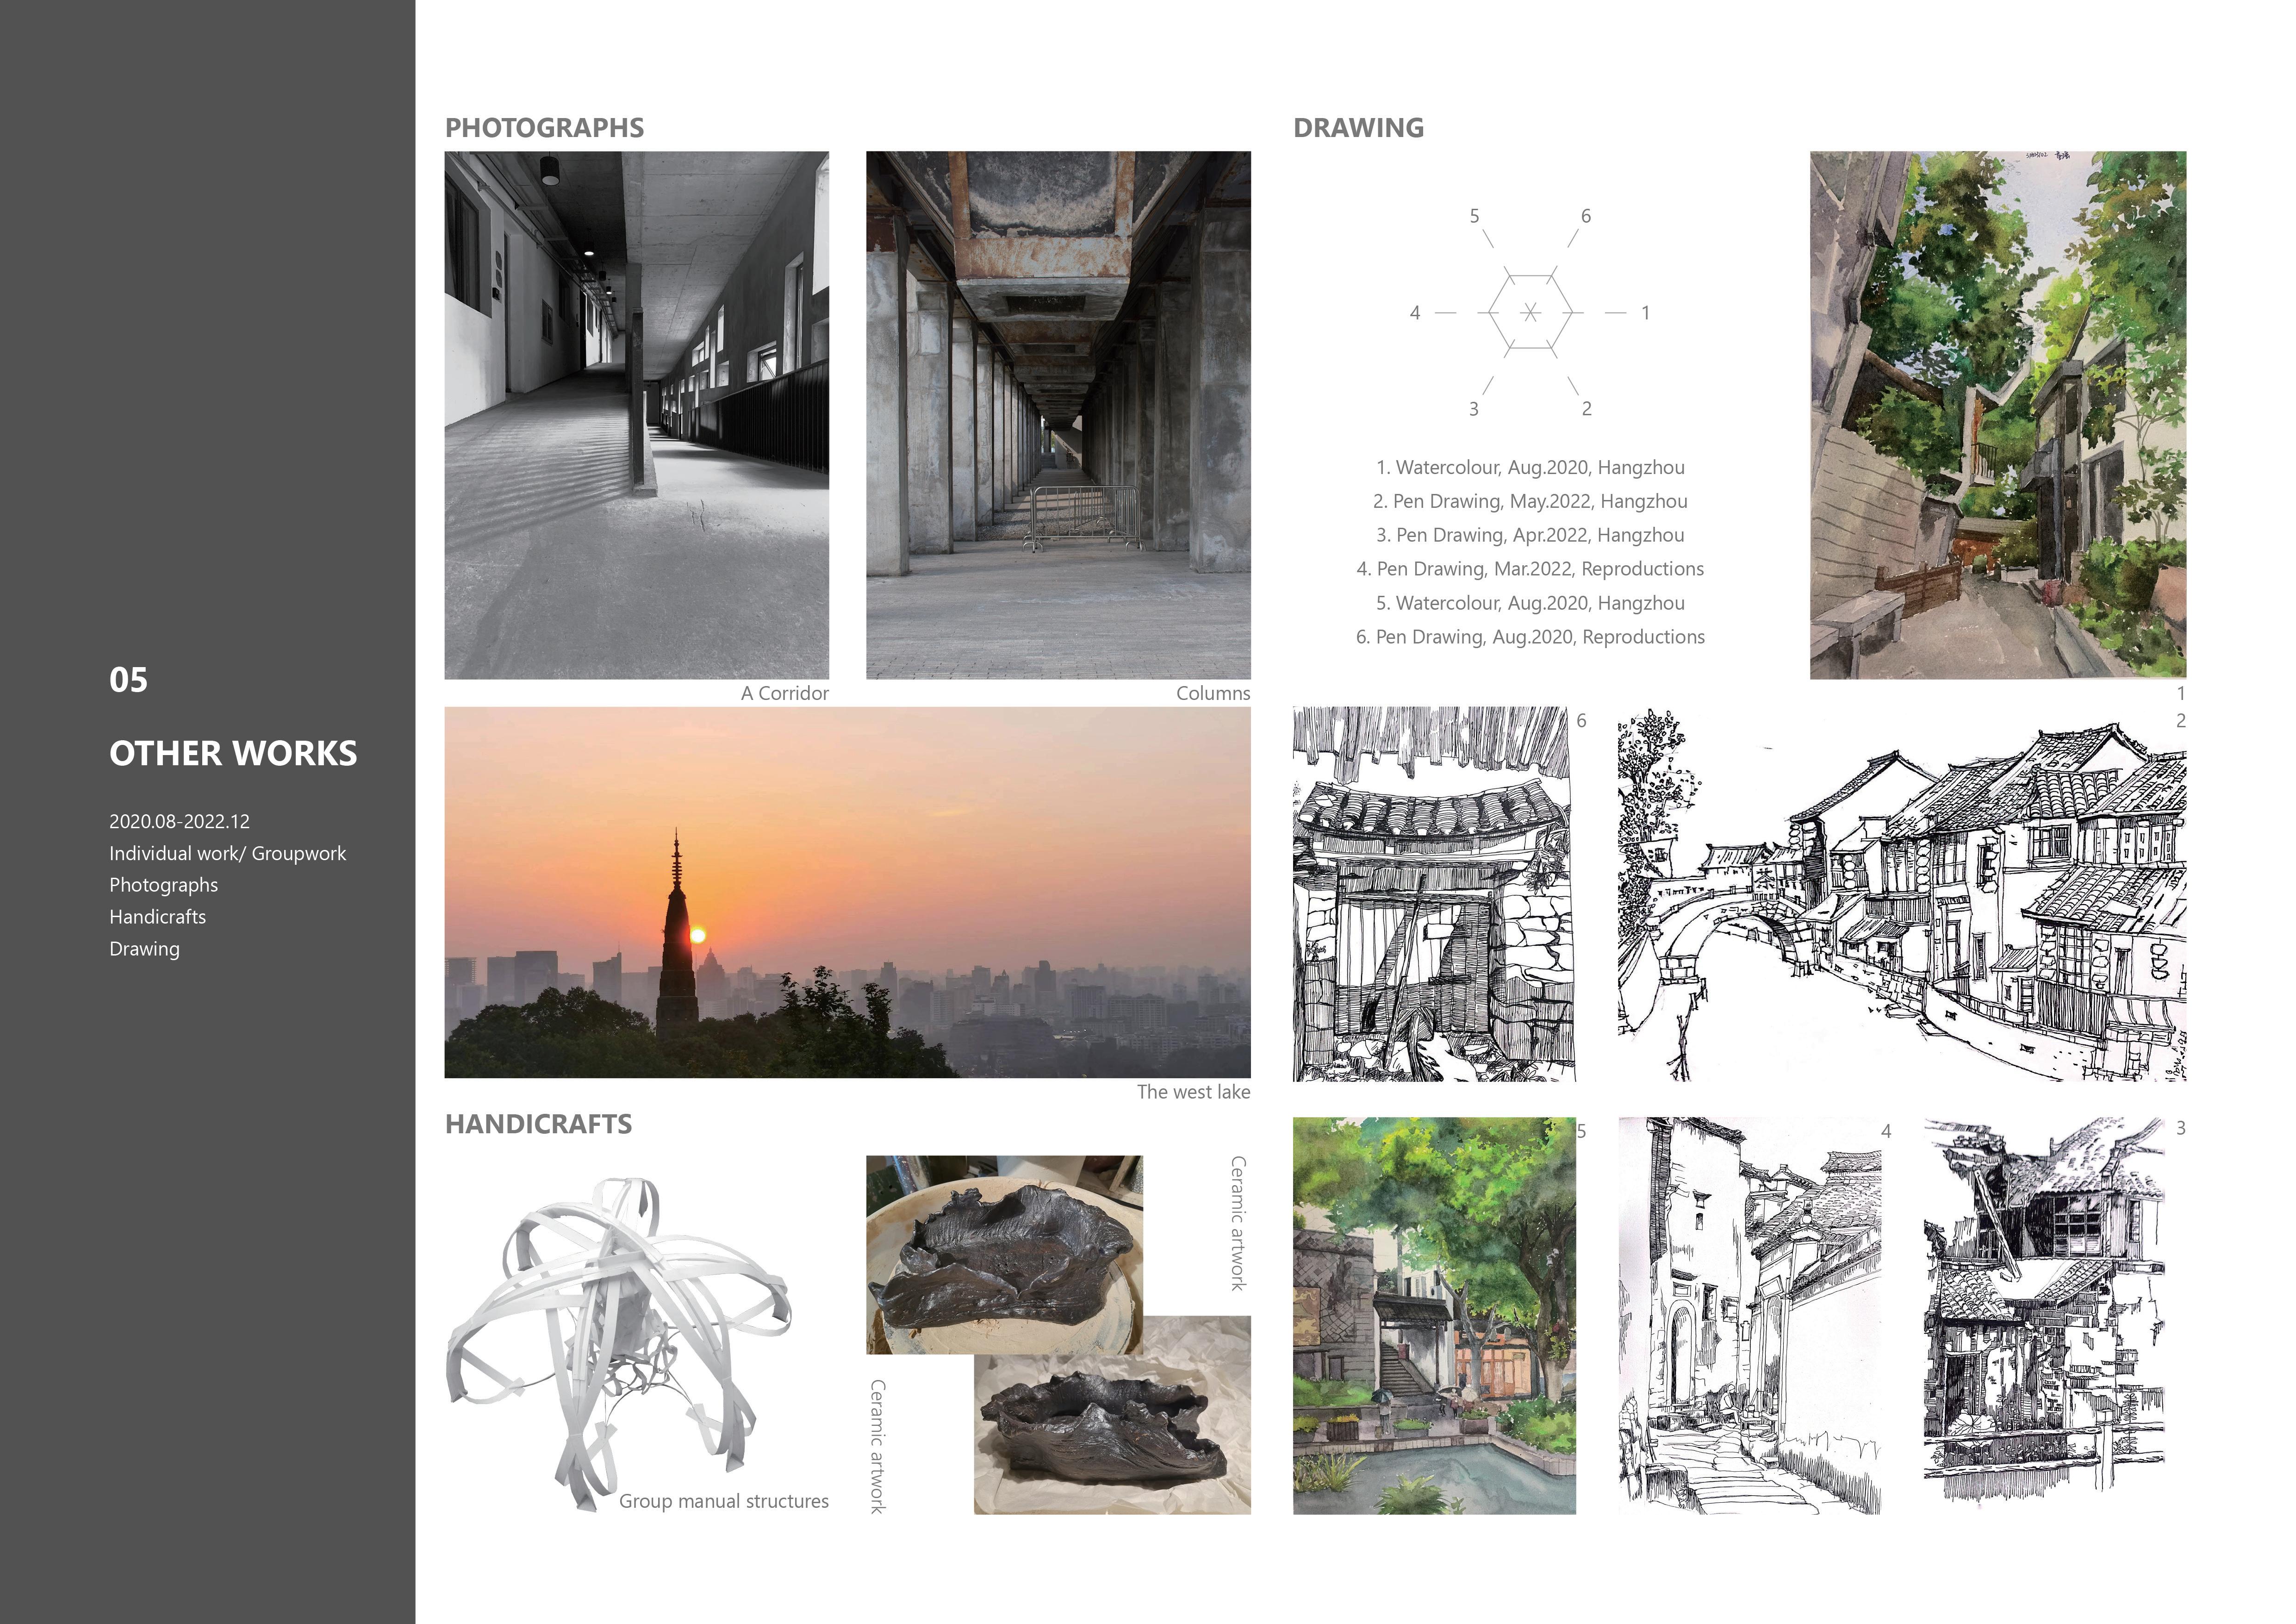2296x1624 pixels.
Task: Click watercolour number 5 with pond
Action: tap(1433, 1315)
